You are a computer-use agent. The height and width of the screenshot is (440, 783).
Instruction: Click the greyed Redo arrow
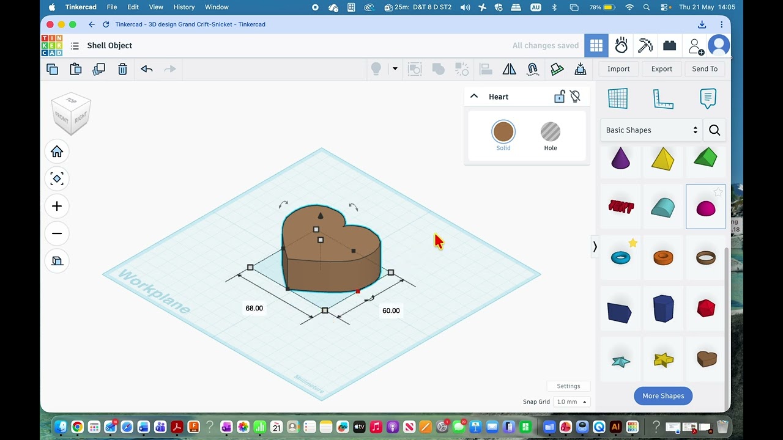170,69
